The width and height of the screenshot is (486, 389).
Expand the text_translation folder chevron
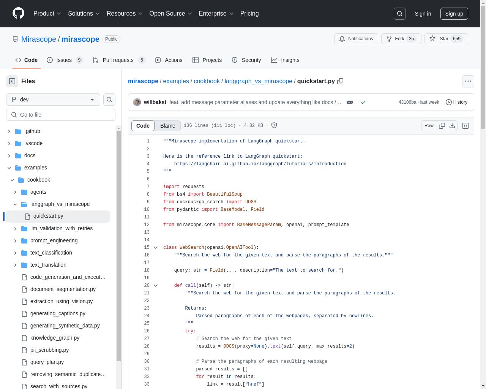click(15, 265)
